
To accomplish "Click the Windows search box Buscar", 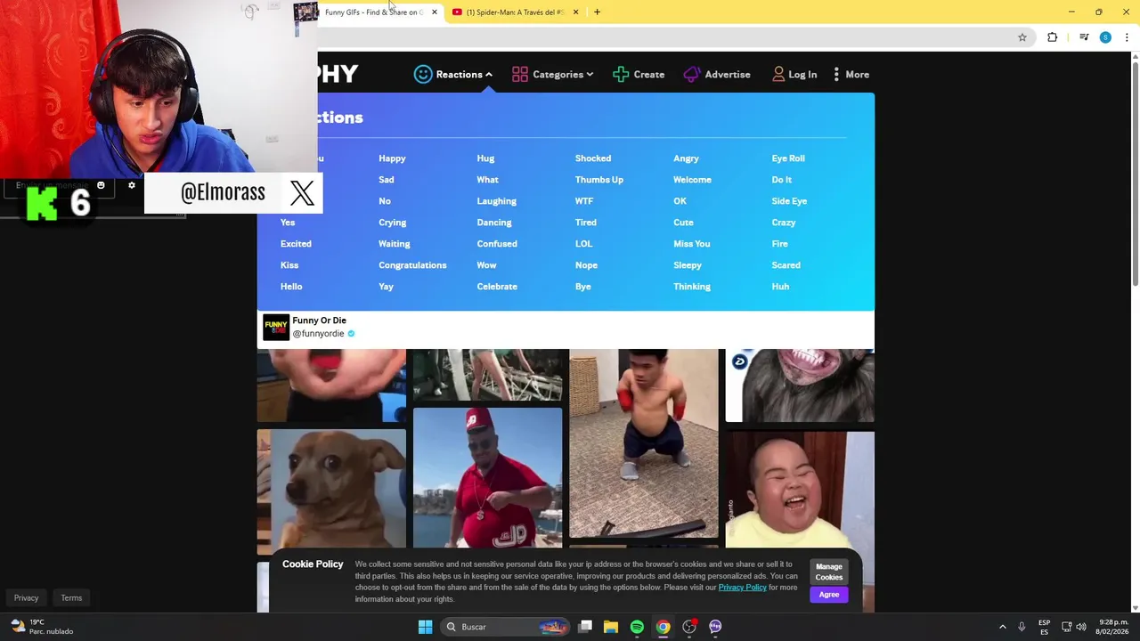I will (x=506, y=627).
